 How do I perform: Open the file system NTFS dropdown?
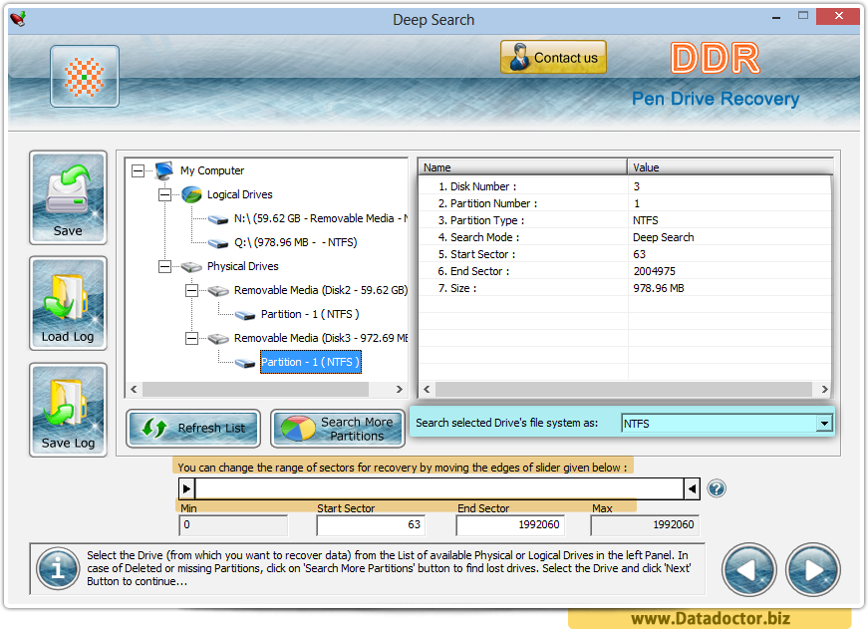(x=824, y=424)
